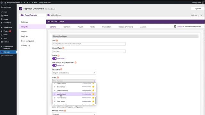205x115 pixels.
Task: Click the GSpeech 2.X link
Action: [197, 15]
